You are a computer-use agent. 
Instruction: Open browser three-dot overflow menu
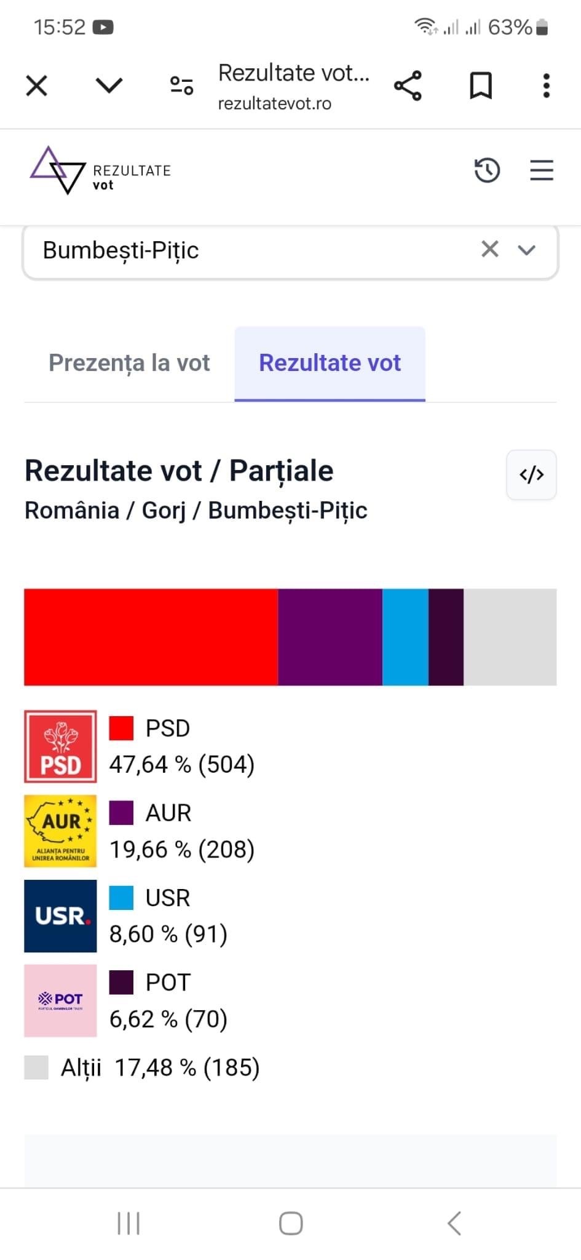tap(546, 86)
